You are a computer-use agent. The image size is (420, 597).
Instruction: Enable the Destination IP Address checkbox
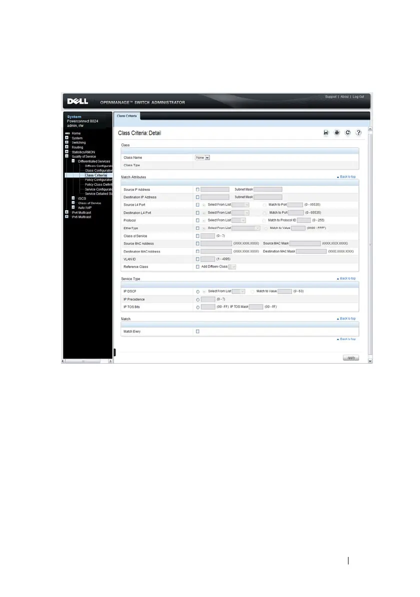click(197, 197)
